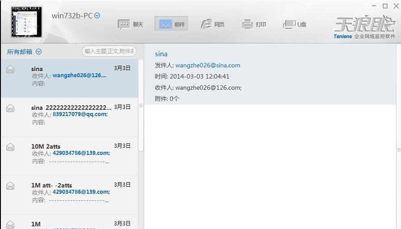Click the Tenlens 天狼眼 logo
401x229 pixels.
click(x=364, y=27)
